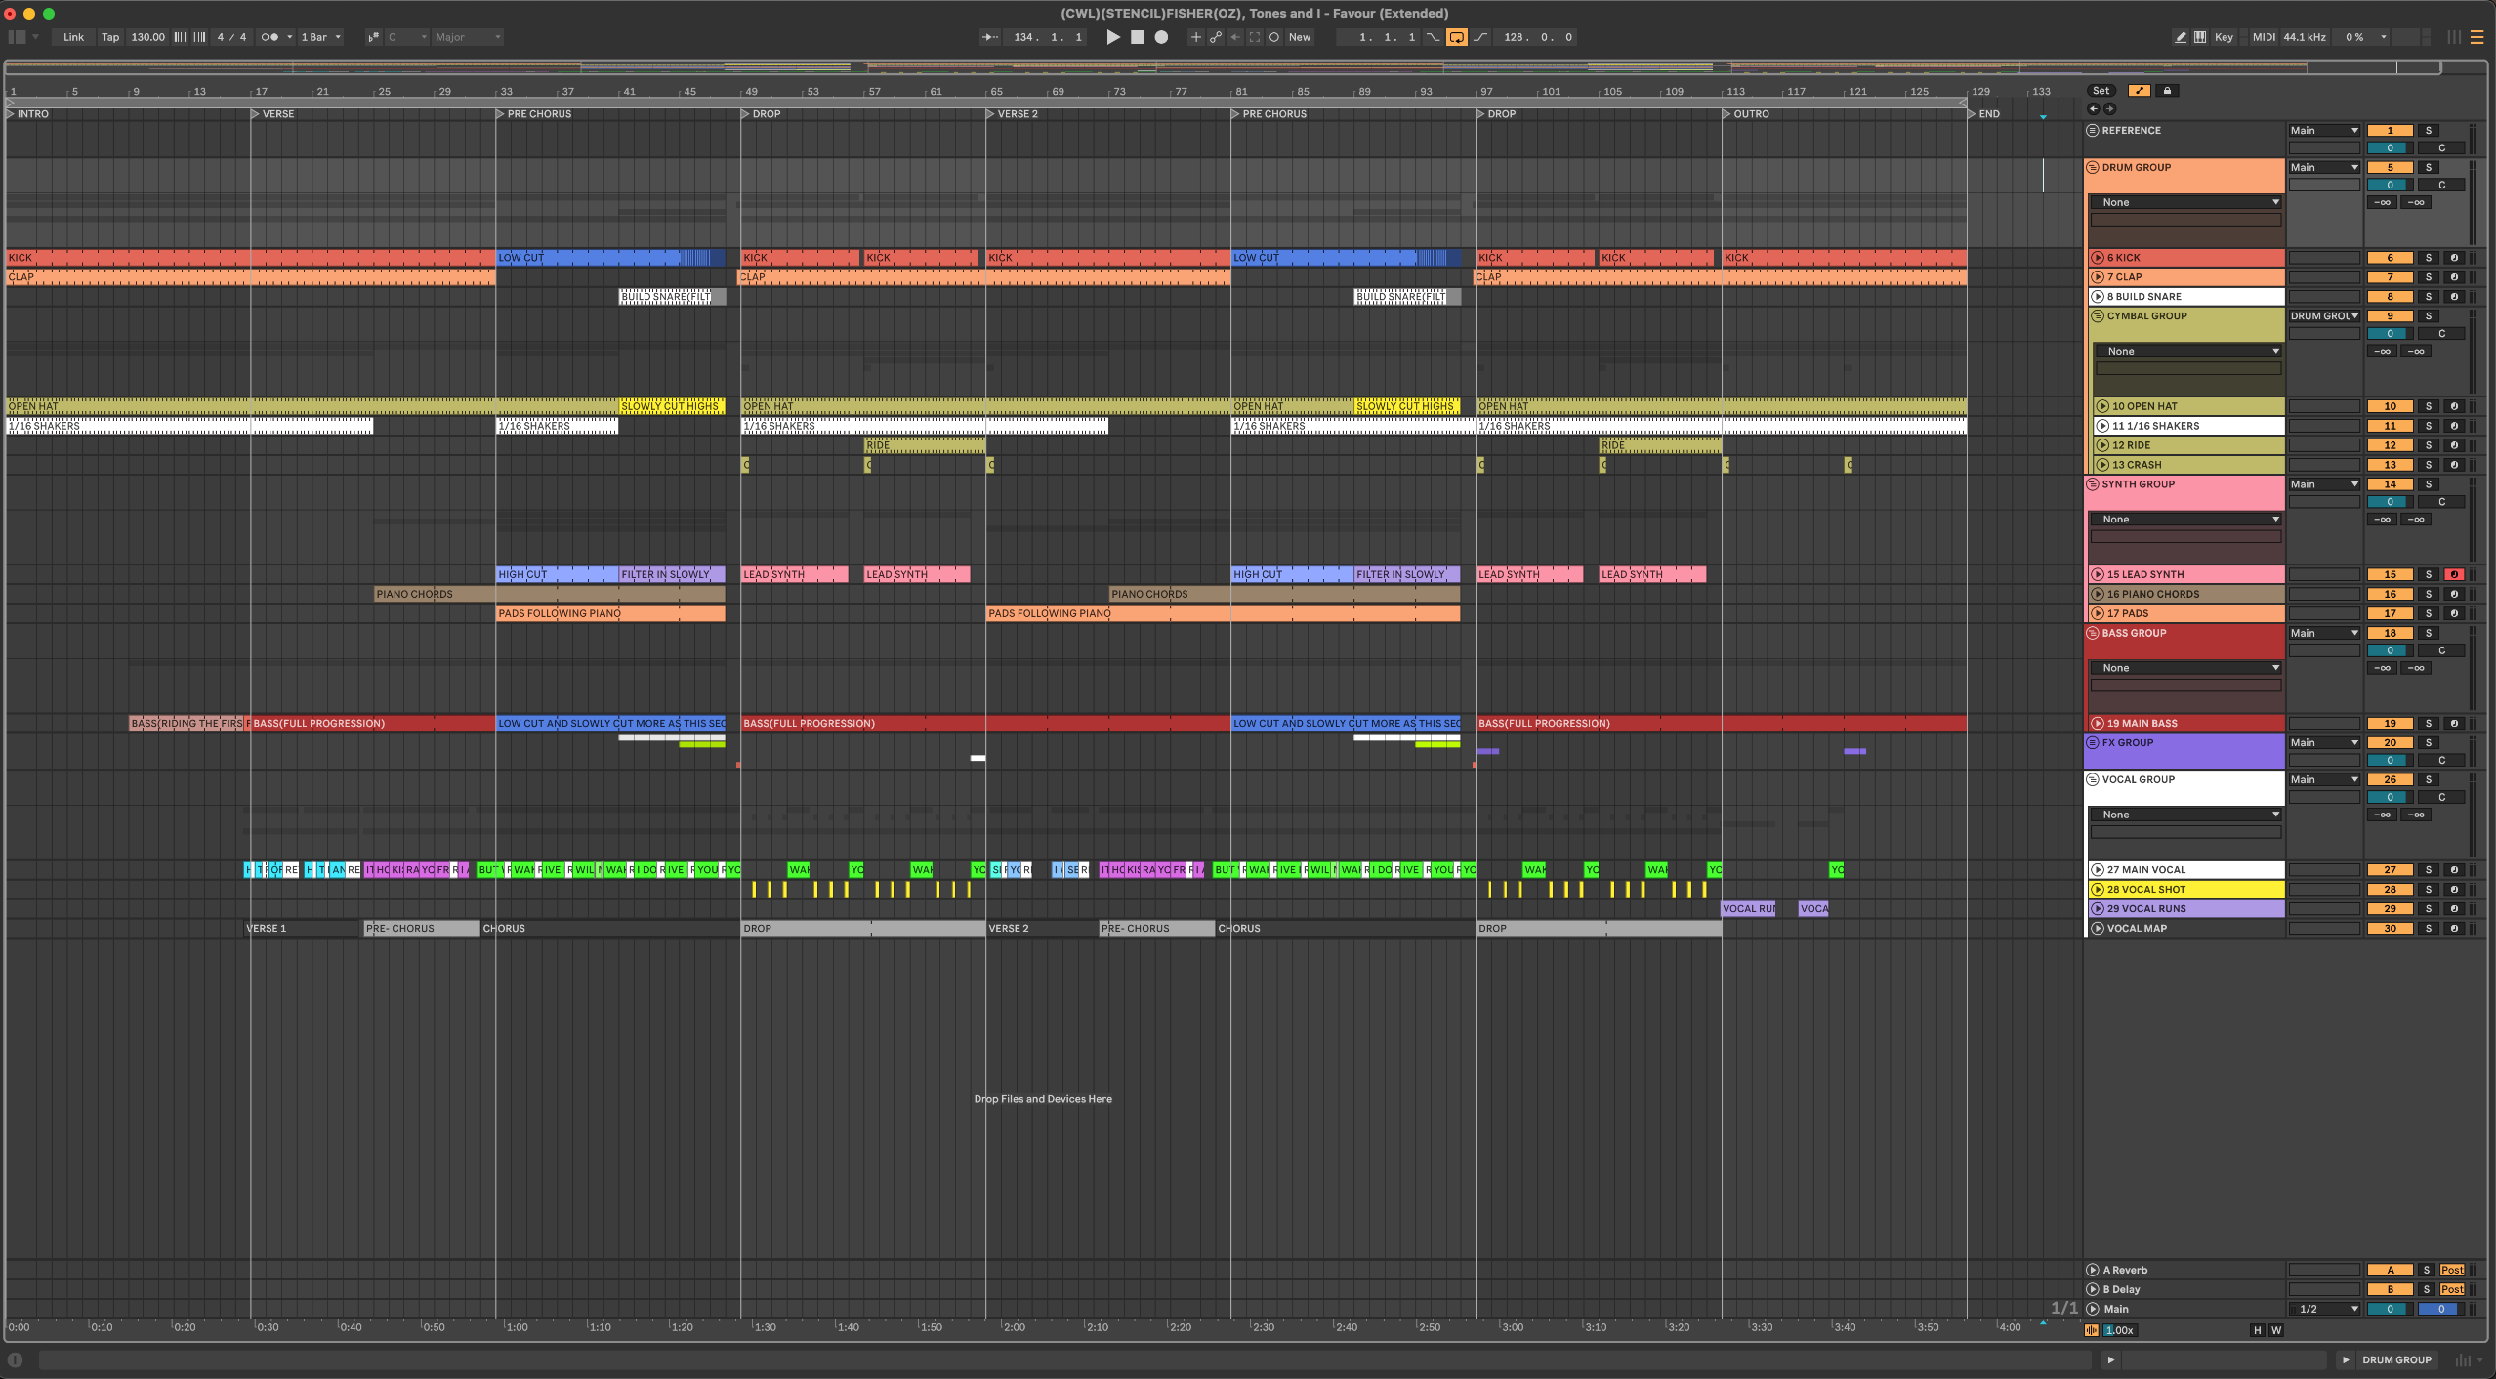
Task: Toggle the 15 LEAD SYNTH record arm button
Action: 2454,575
